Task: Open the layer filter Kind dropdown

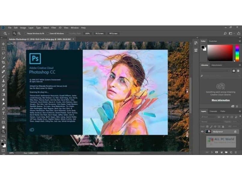Action: [208, 117]
